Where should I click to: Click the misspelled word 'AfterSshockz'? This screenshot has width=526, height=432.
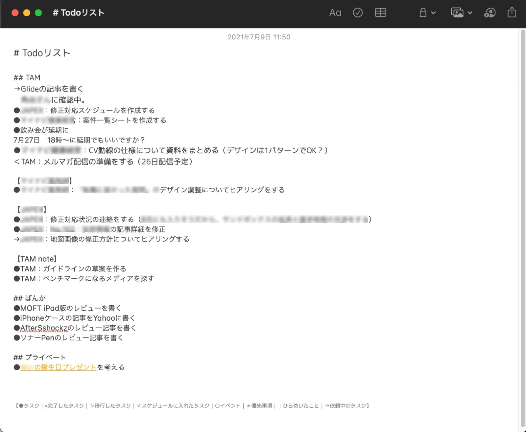[44, 328]
